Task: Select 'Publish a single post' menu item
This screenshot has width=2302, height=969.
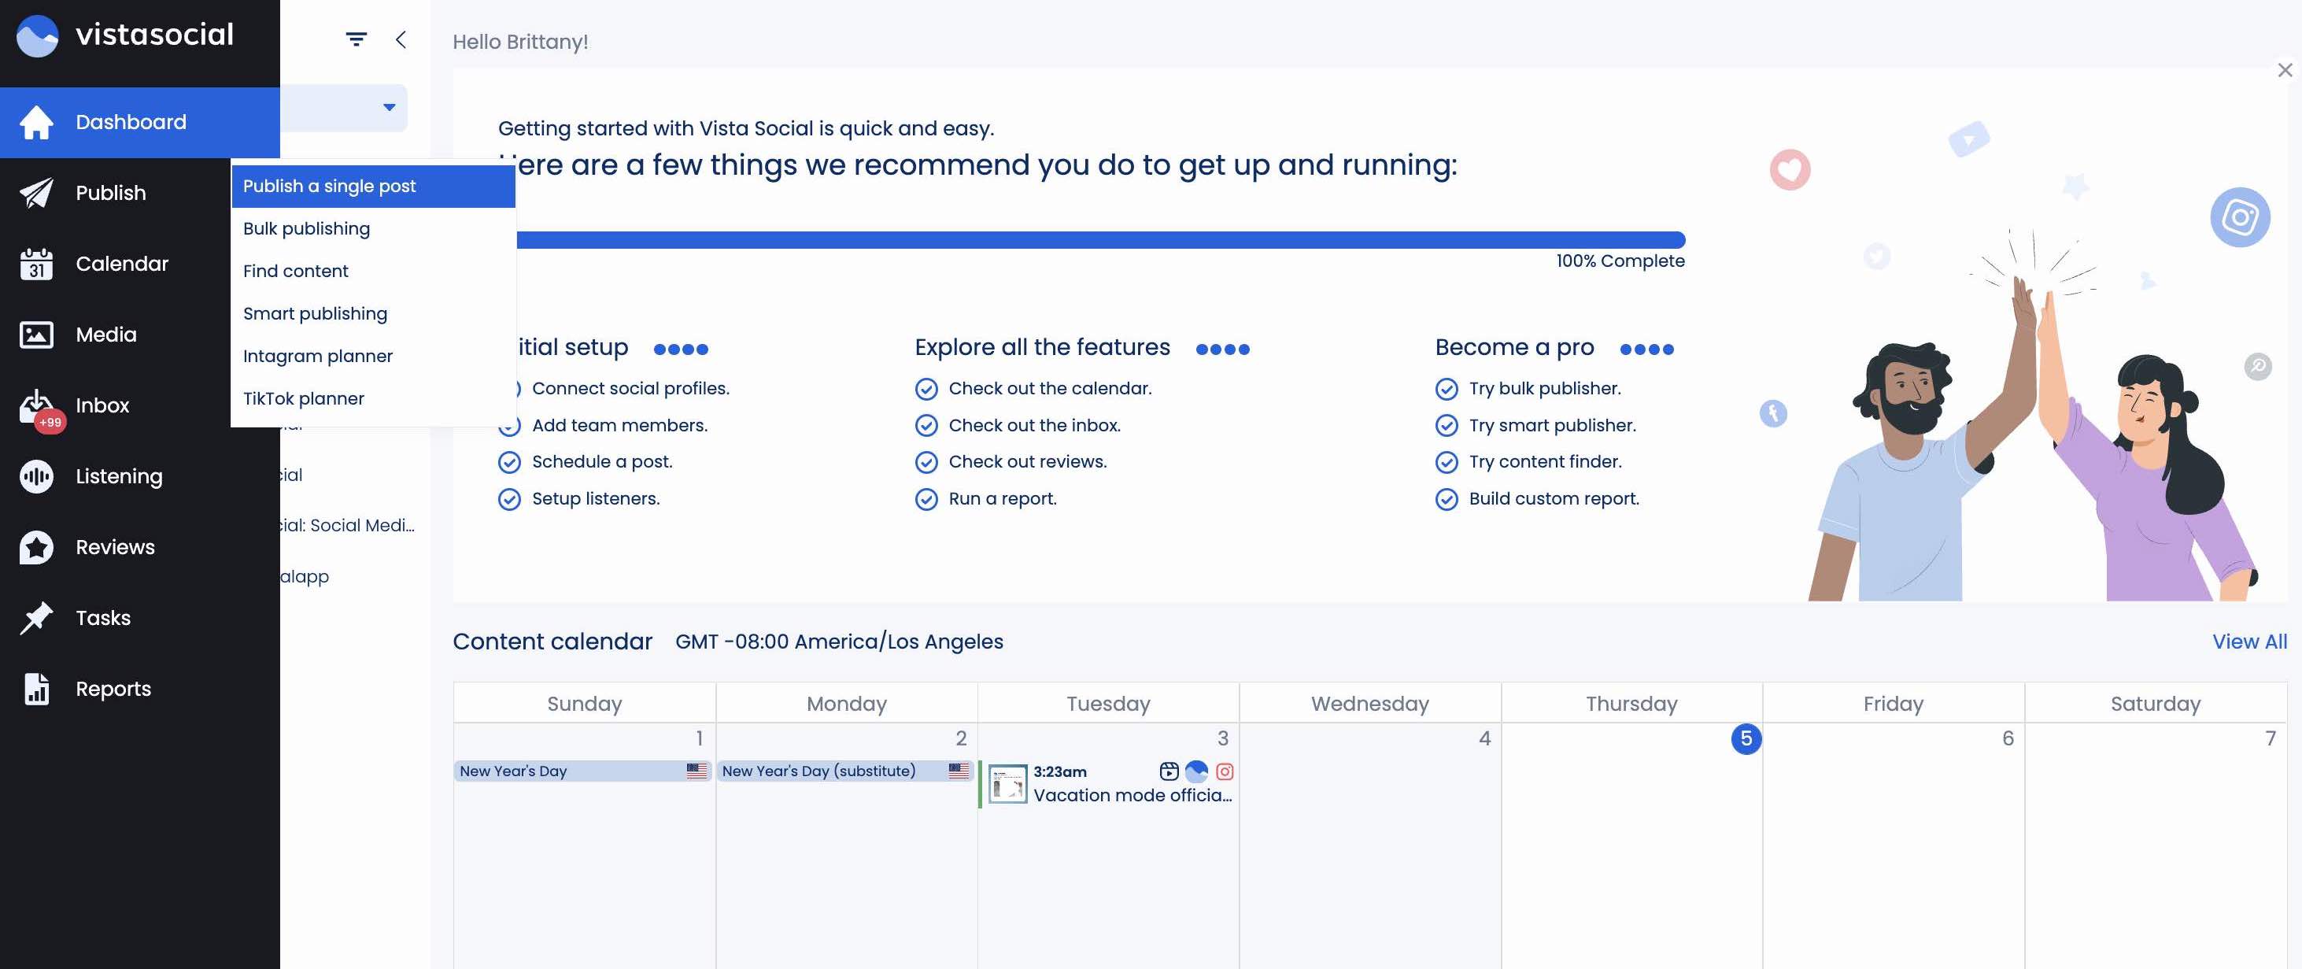Action: [x=329, y=186]
